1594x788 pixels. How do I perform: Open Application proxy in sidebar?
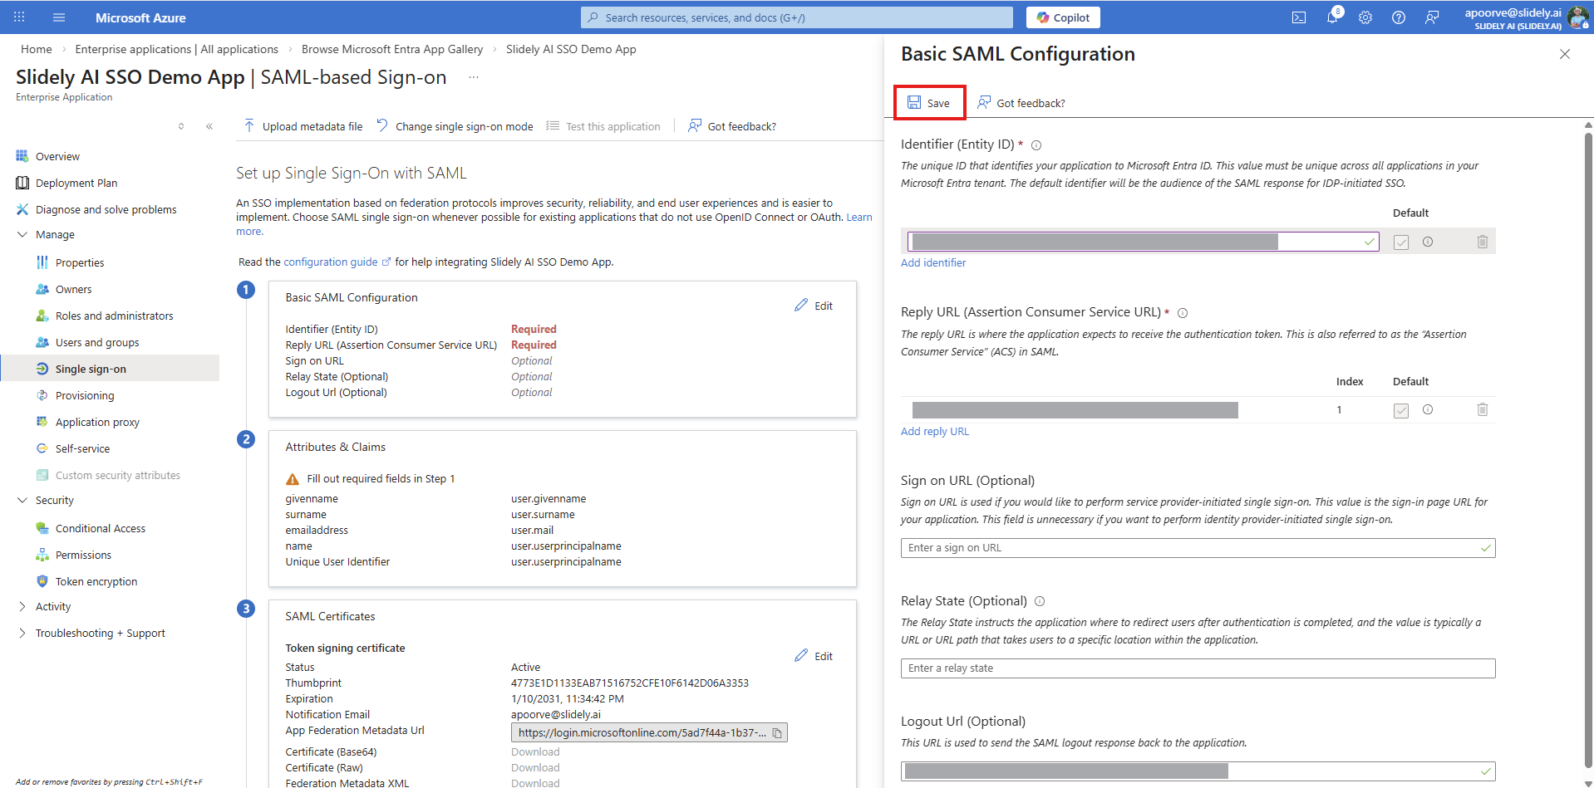point(97,422)
